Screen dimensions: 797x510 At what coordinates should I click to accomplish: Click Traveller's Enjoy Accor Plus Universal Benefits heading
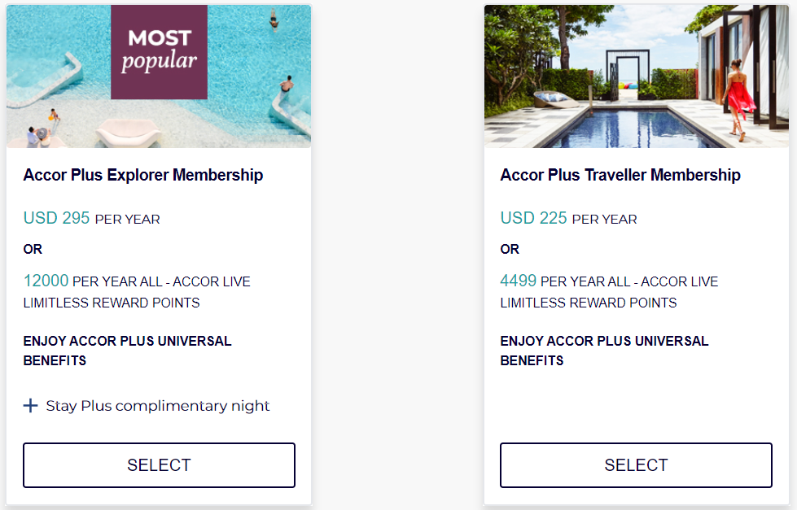click(604, 351)
